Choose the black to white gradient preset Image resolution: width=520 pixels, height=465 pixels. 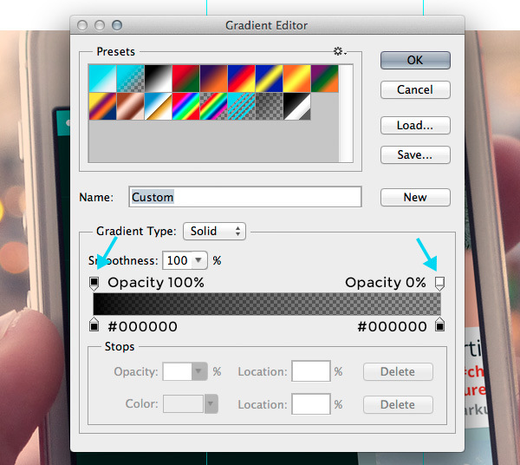(x=158, y=79)
